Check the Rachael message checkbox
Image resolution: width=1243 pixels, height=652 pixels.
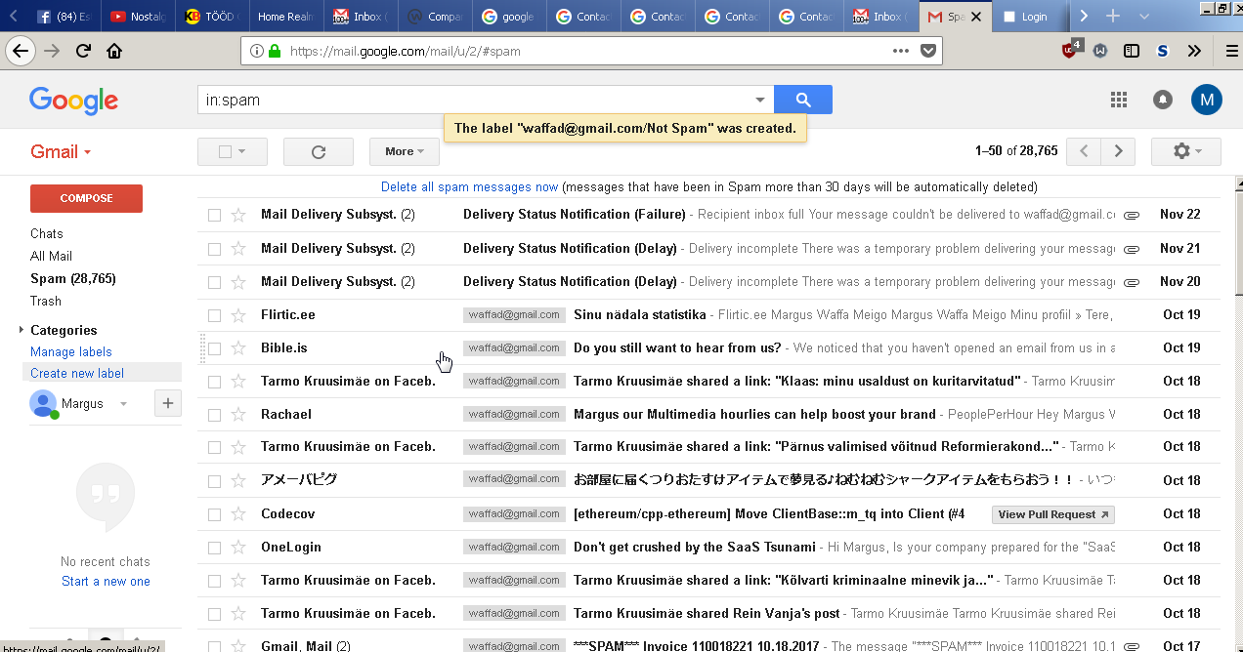pyautogui.click(x=214, y=415)
